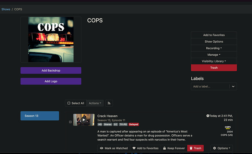Screen dimensions: 252x154
Task: Expand the Recording dropdown
Action: click(214, 48)
